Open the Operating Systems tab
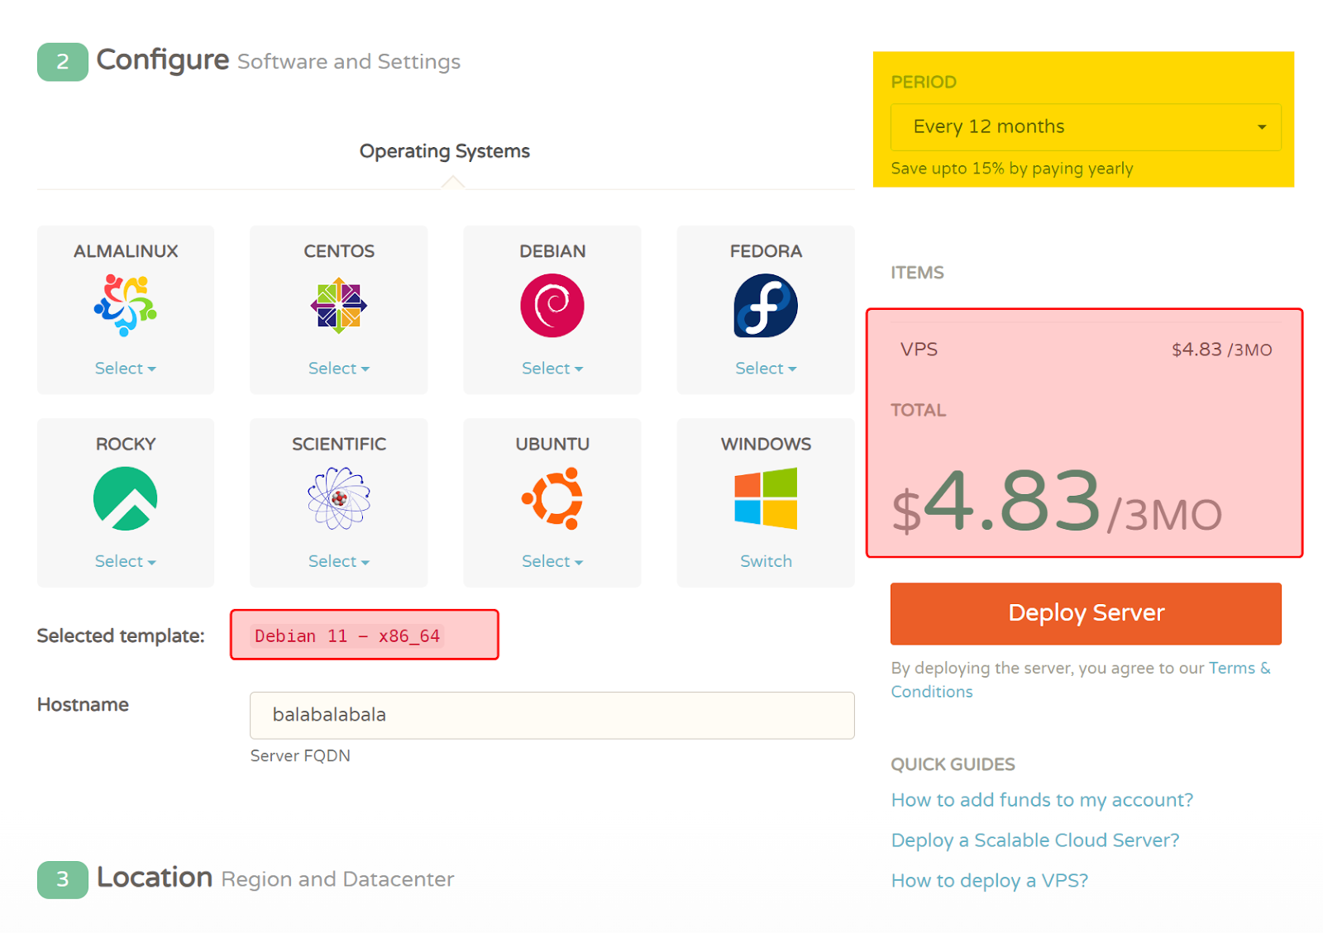Screen dimensions: 1323x933 [444, 151]
